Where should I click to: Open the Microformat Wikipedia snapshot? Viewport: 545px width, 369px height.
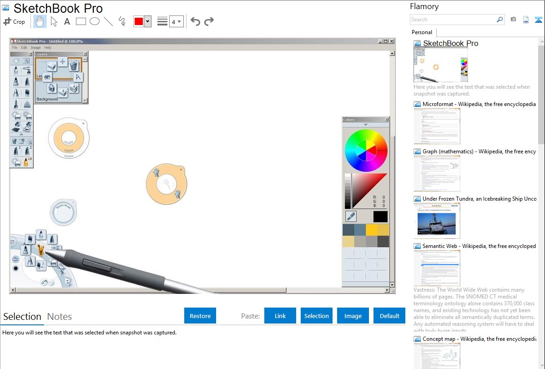point(479,104)
